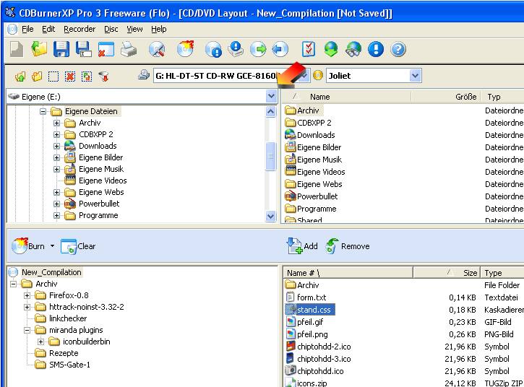524x387 pixels.
Task: Expand the Downloads tree node
Action: [x=56, y=147]
